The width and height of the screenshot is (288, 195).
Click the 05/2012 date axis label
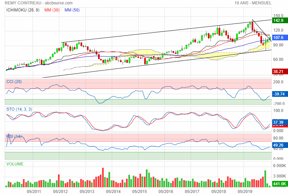60,192
